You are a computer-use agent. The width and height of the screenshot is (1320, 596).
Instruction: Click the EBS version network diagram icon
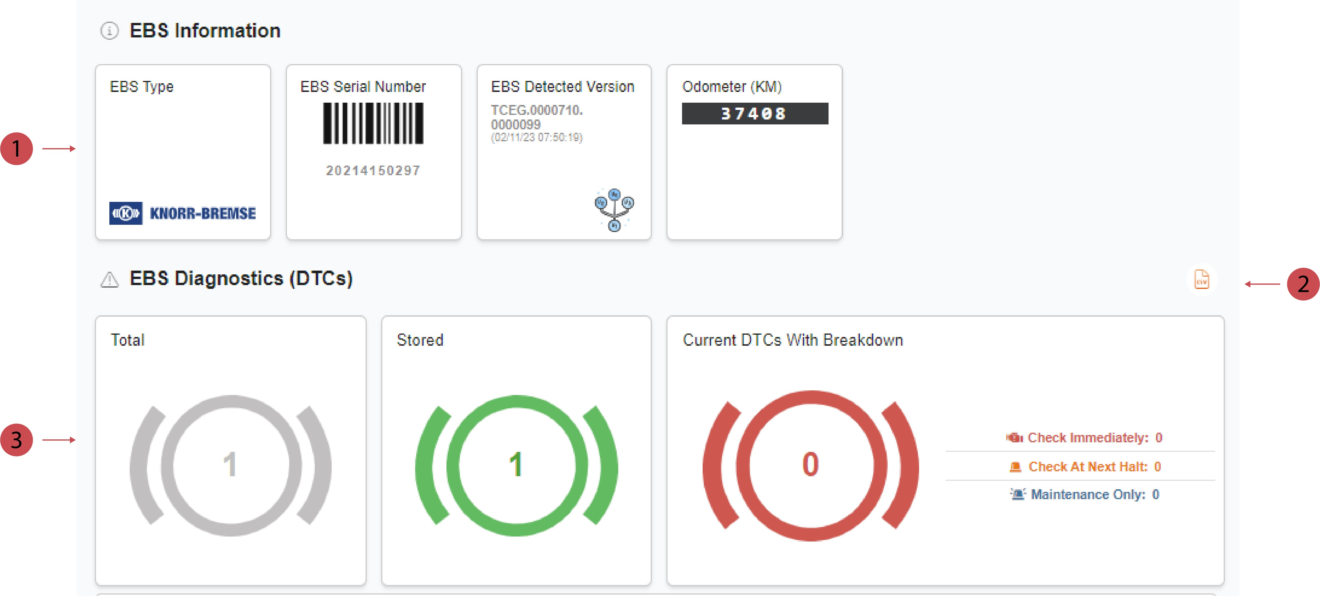click(x=614, y=210)
